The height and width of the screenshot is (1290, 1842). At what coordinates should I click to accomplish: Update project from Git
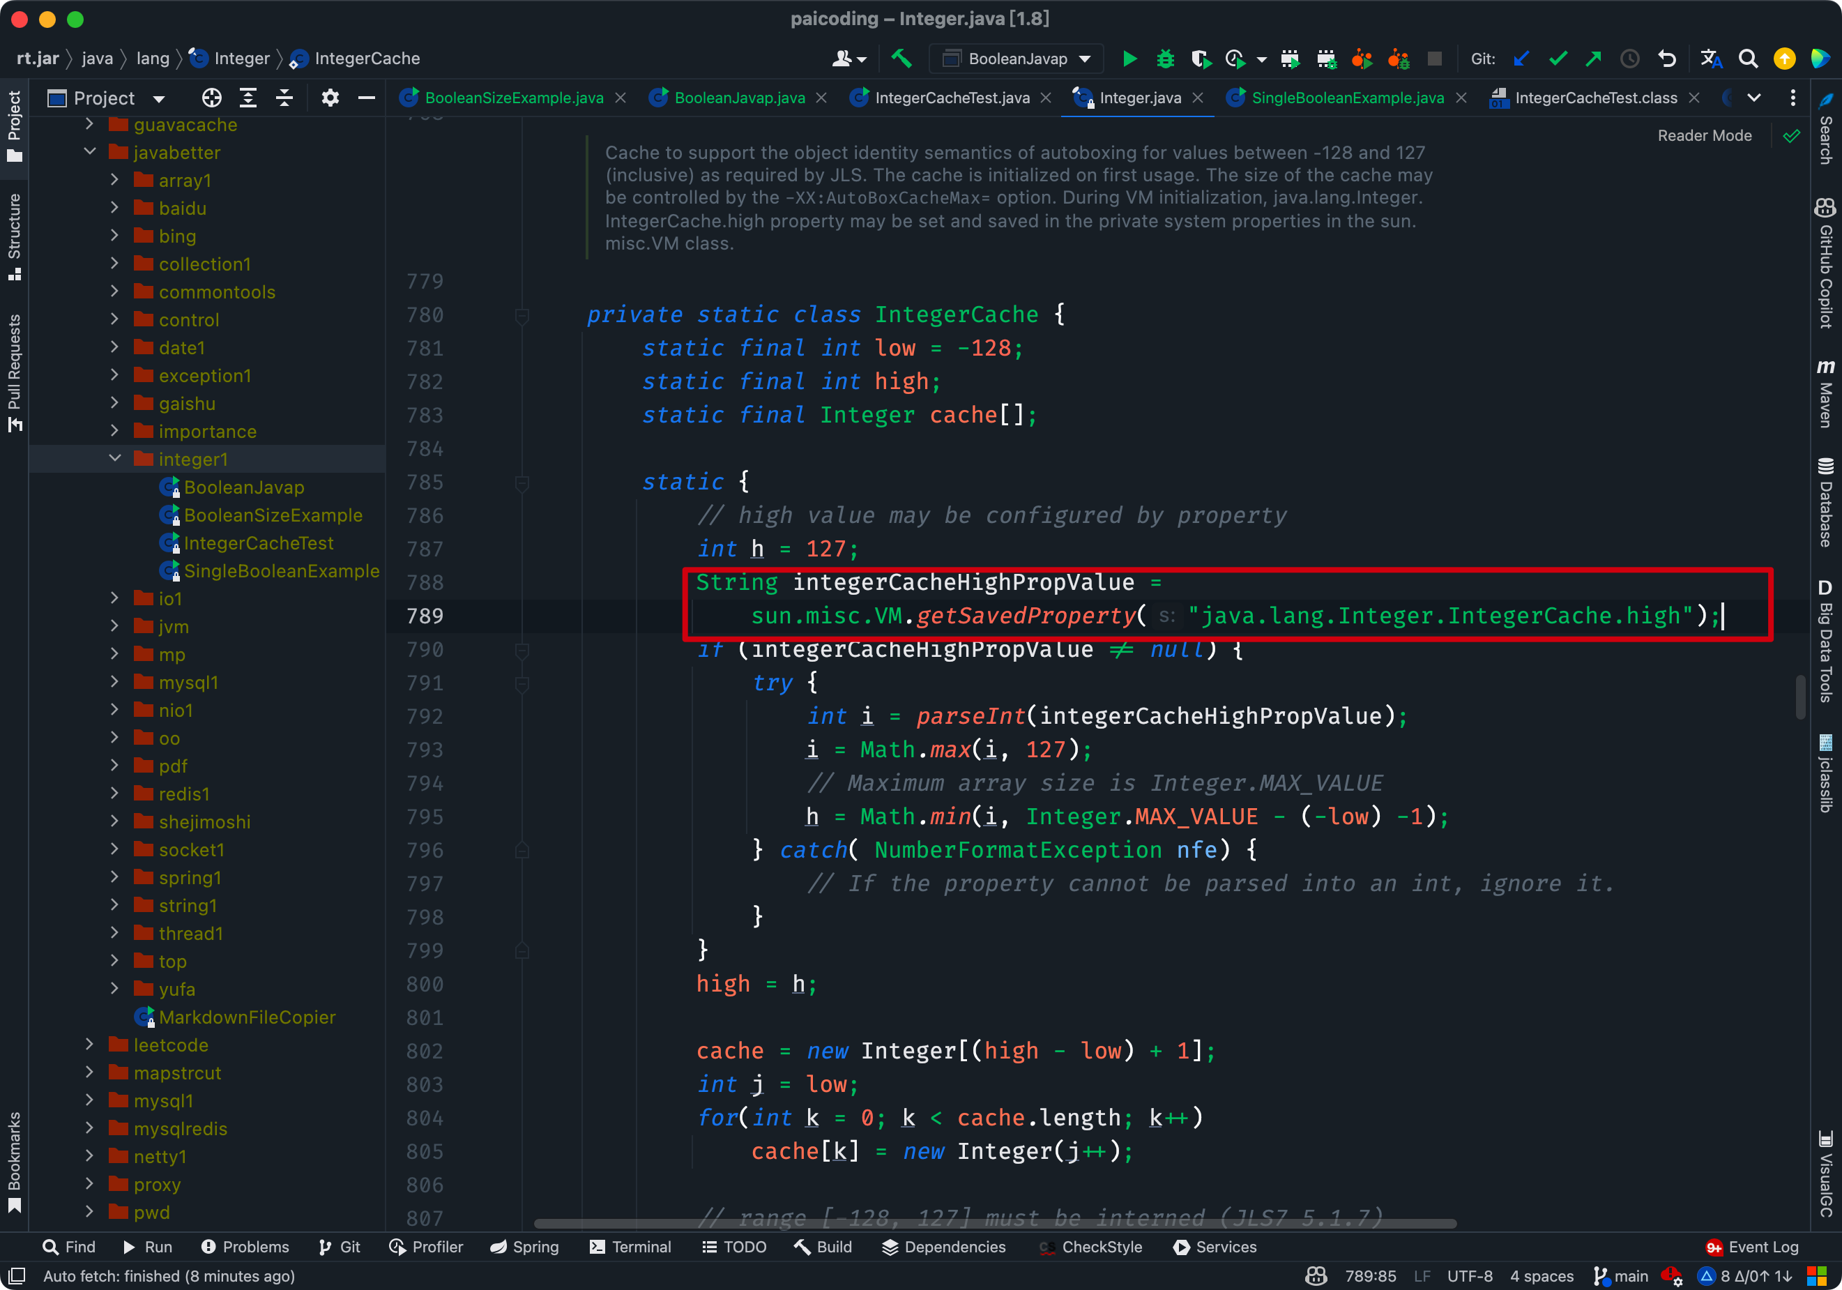[x=1522, y=59]
